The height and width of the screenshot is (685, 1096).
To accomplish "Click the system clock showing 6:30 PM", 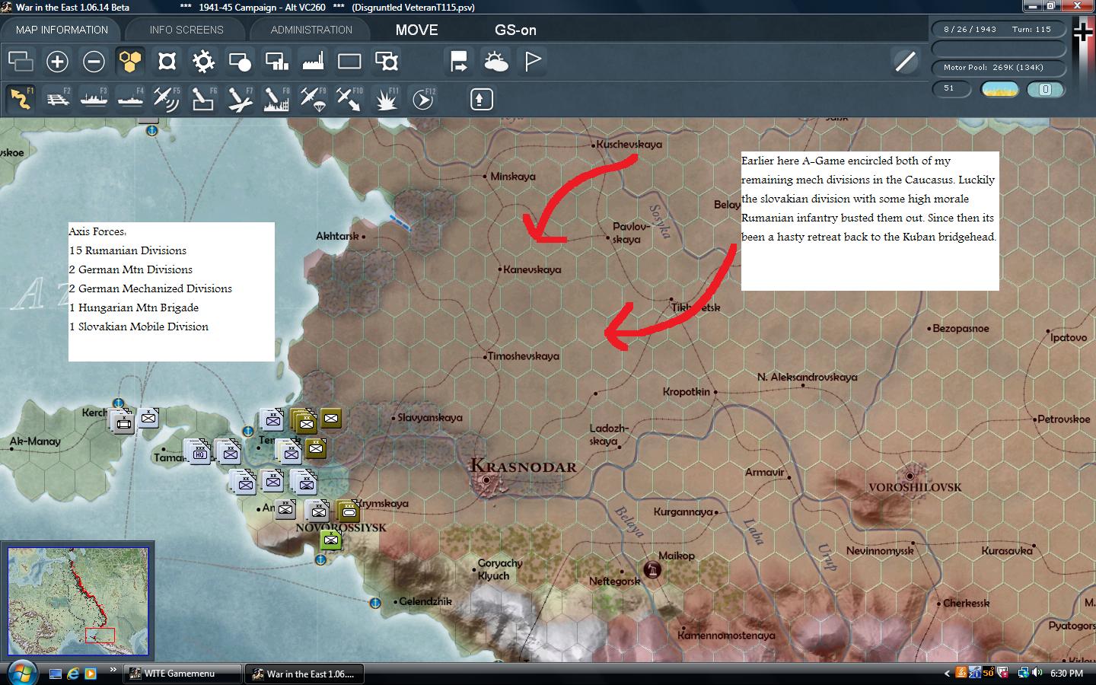I will click(x=1066, y=674).
